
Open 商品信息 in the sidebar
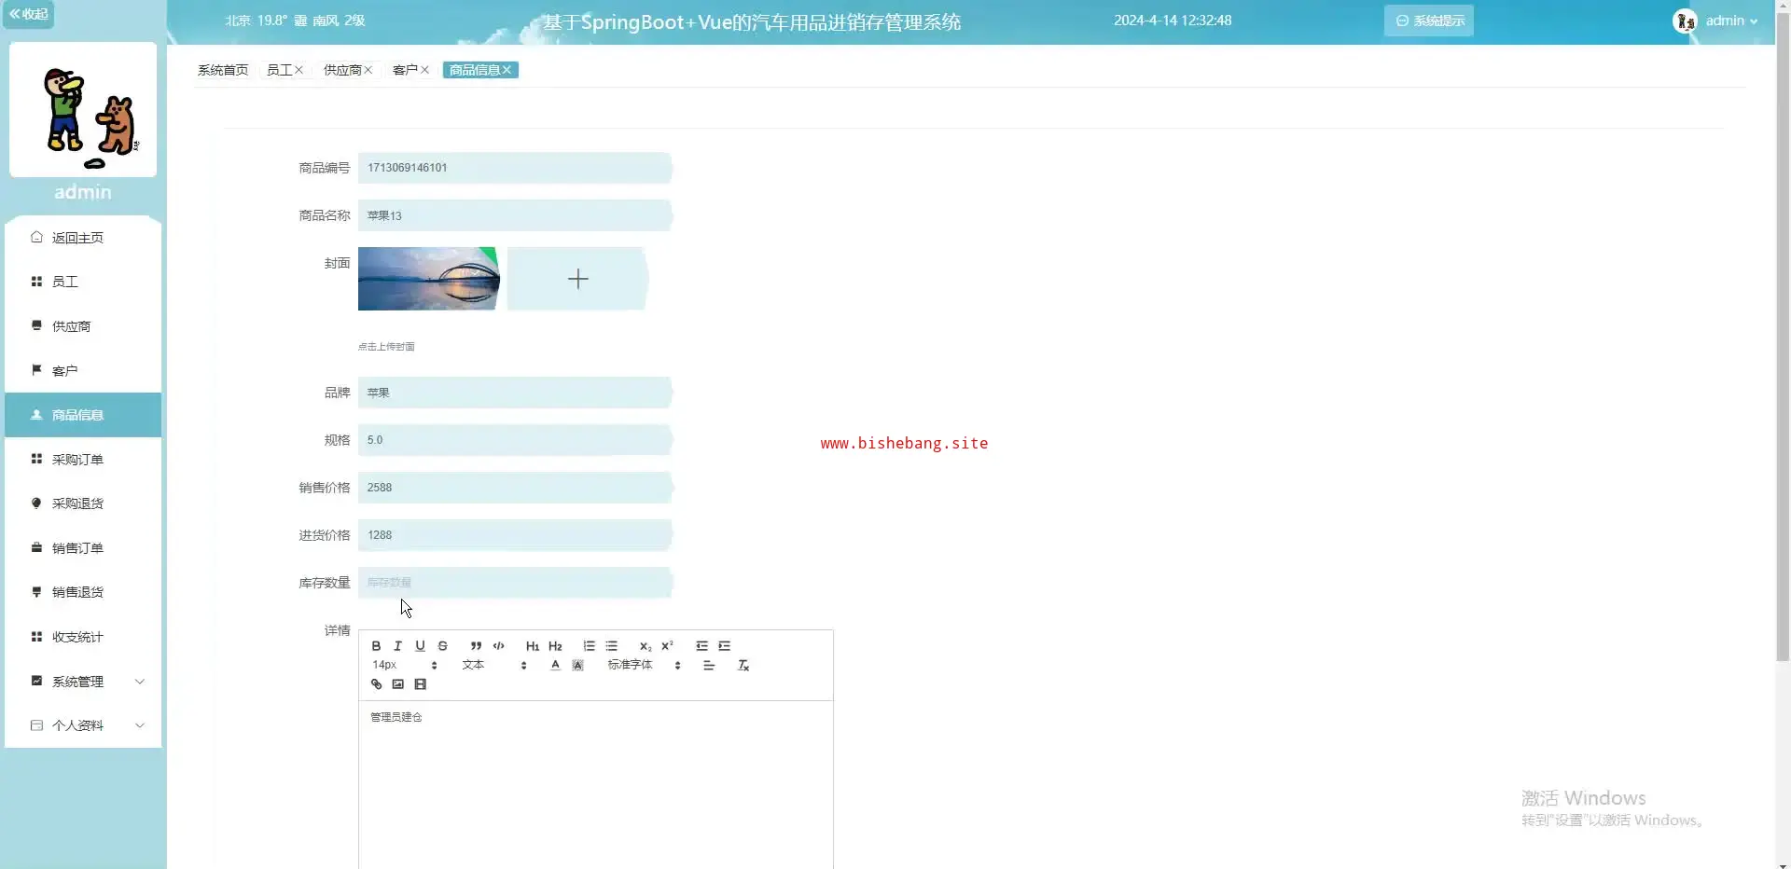(x=83, y=415)
